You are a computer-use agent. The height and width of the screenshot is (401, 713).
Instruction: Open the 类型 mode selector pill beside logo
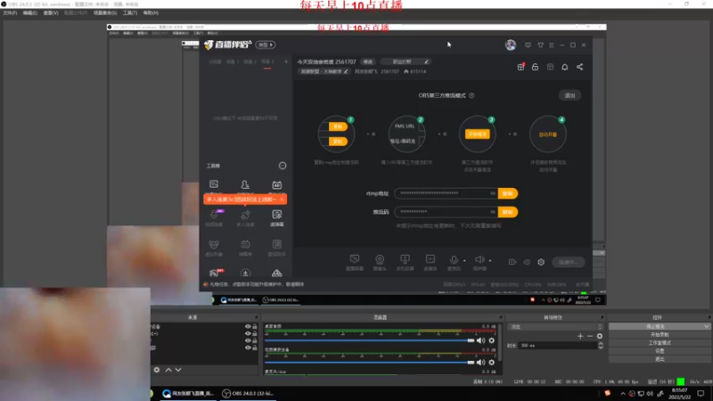pos(266,45)
